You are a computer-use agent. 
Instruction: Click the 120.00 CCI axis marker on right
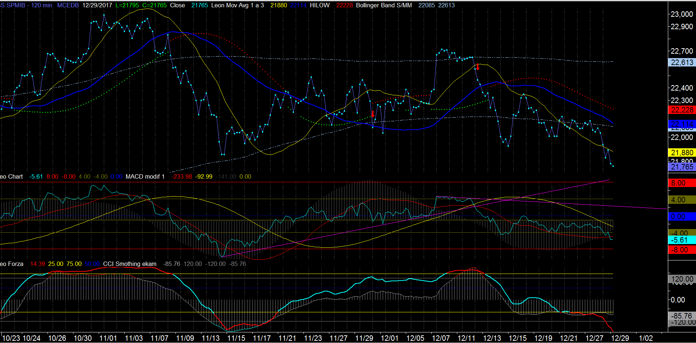coord(682,279)
